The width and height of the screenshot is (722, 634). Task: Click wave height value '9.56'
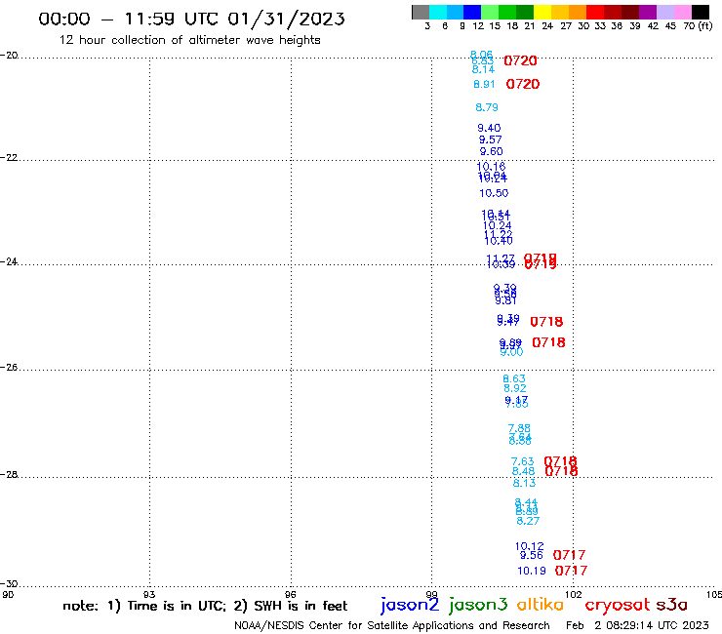click(532, 555)
